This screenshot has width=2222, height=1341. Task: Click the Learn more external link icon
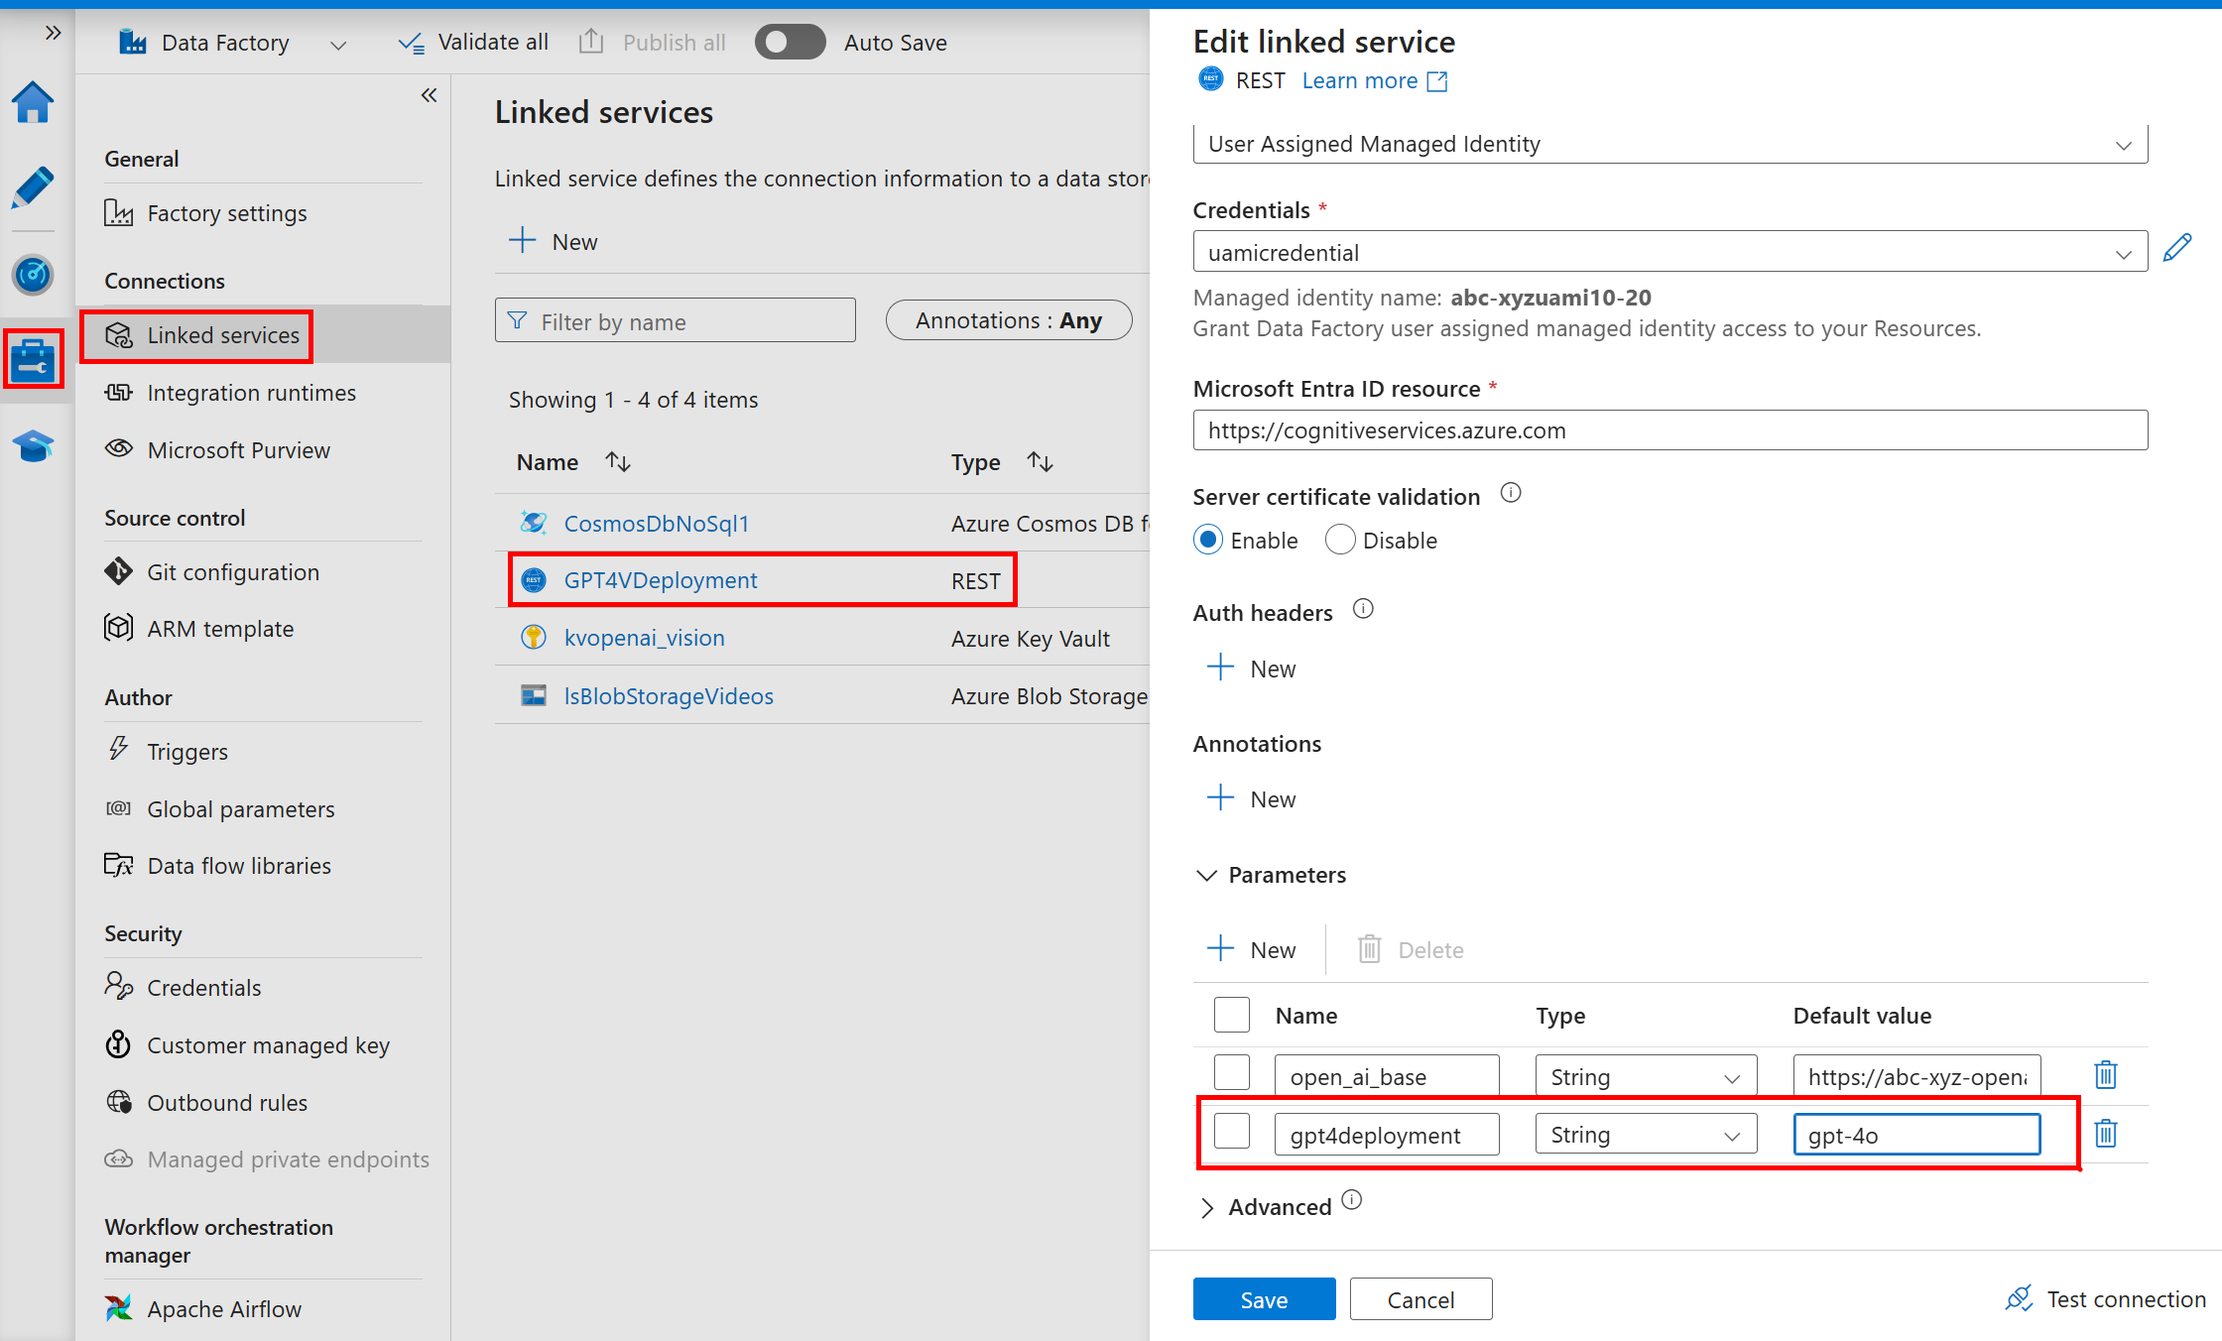tap(1437, 81)
